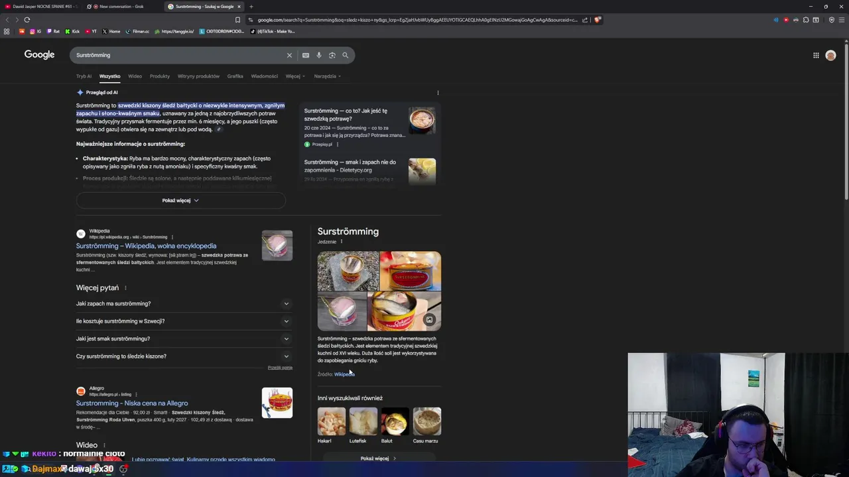Open the X Home bookmark

(x=111, y=31)
